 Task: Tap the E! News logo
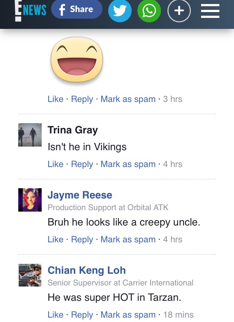[30, 11]
